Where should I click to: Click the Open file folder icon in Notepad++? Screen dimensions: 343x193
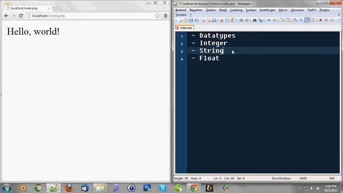(185, 20)
